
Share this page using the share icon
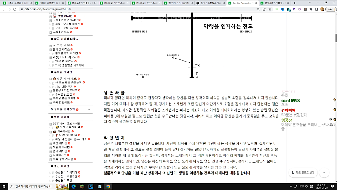(x=264, y=9)
